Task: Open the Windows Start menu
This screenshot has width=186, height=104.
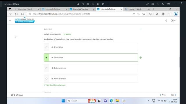Action: click(x=63, y=101)
